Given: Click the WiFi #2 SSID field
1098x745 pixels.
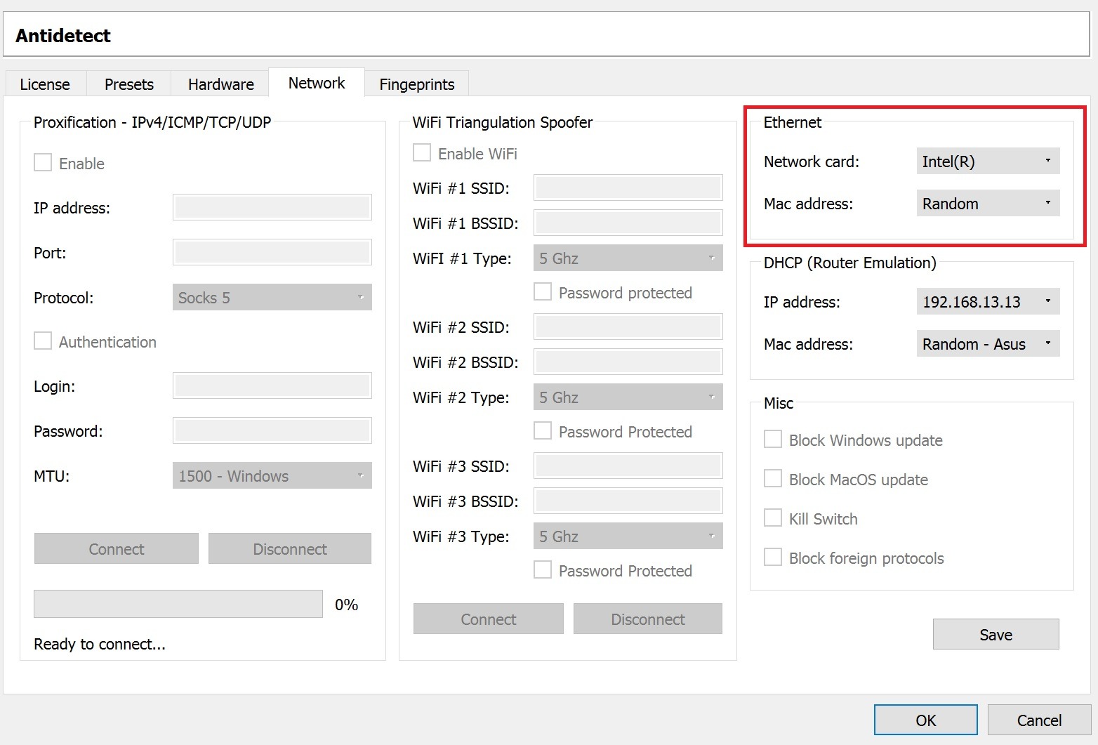Looking at the screenshot, I should click(x=628, y=327).
